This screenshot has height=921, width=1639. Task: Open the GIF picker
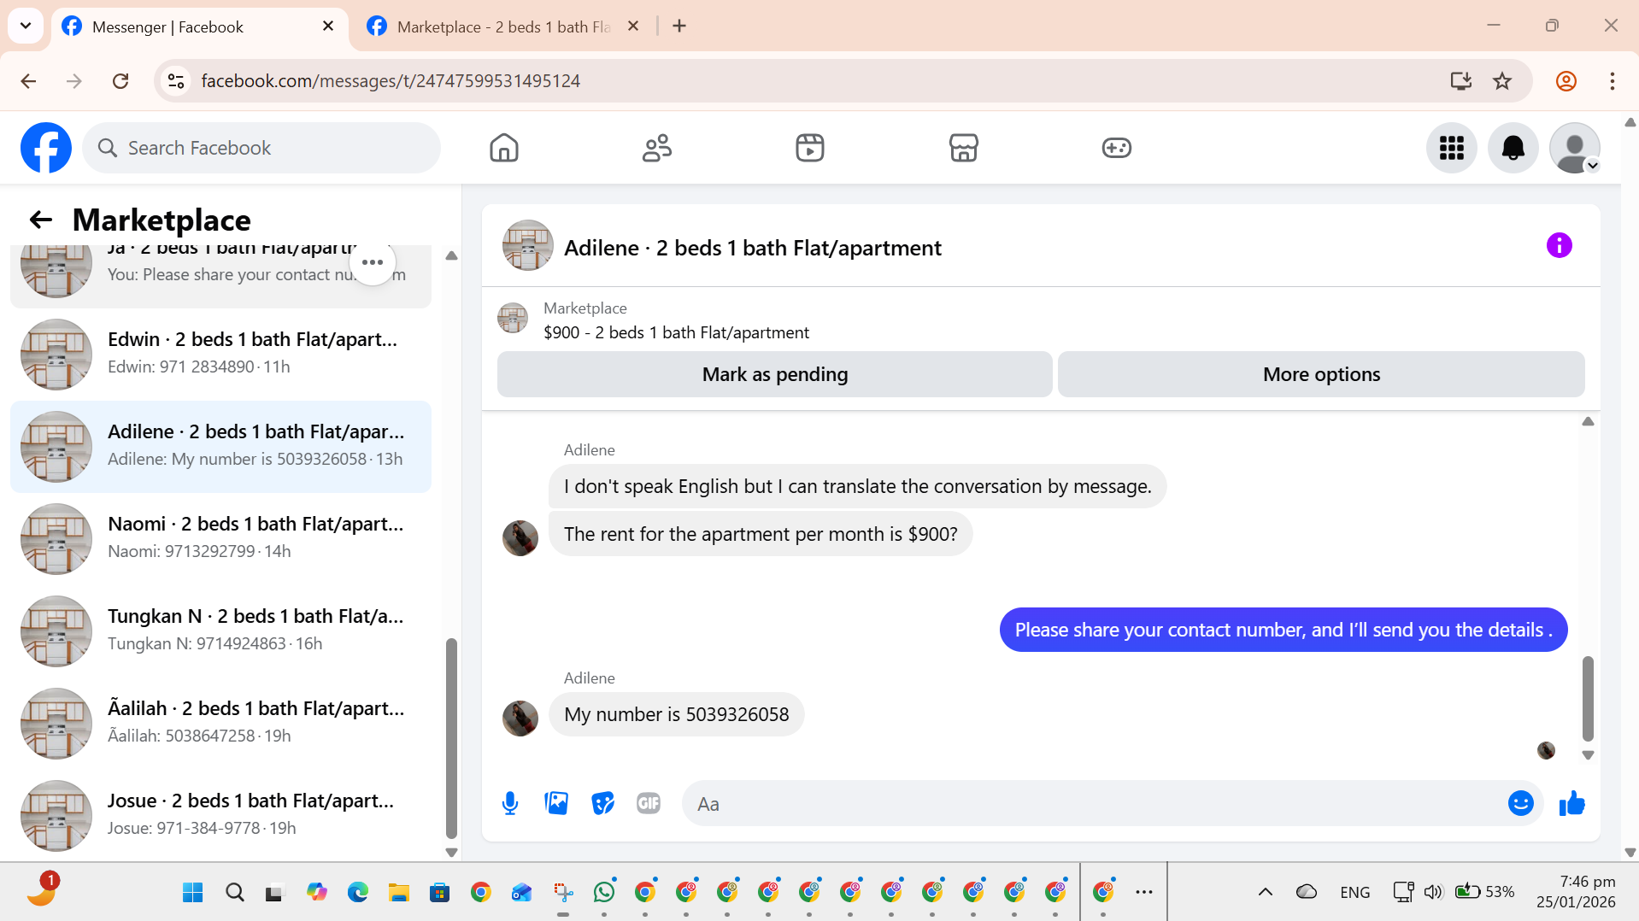pyautogui.click(x=649, y=803)
